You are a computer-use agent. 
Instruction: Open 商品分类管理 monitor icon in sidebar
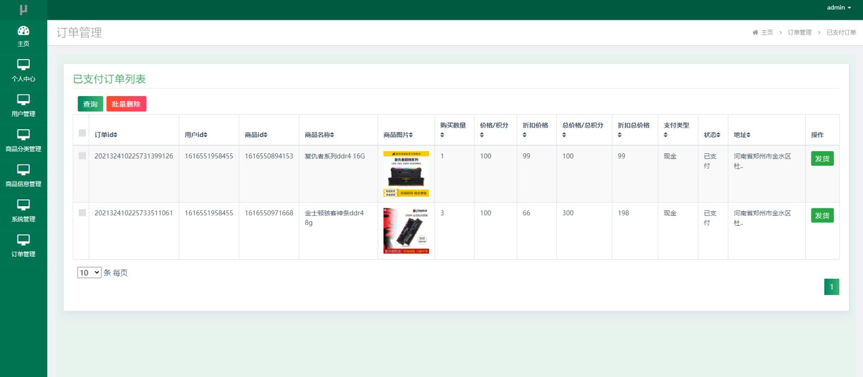24,135
